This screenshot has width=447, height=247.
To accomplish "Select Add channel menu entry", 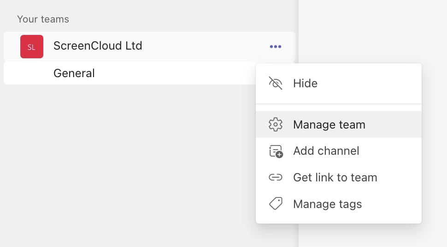I will coord(339,151).
